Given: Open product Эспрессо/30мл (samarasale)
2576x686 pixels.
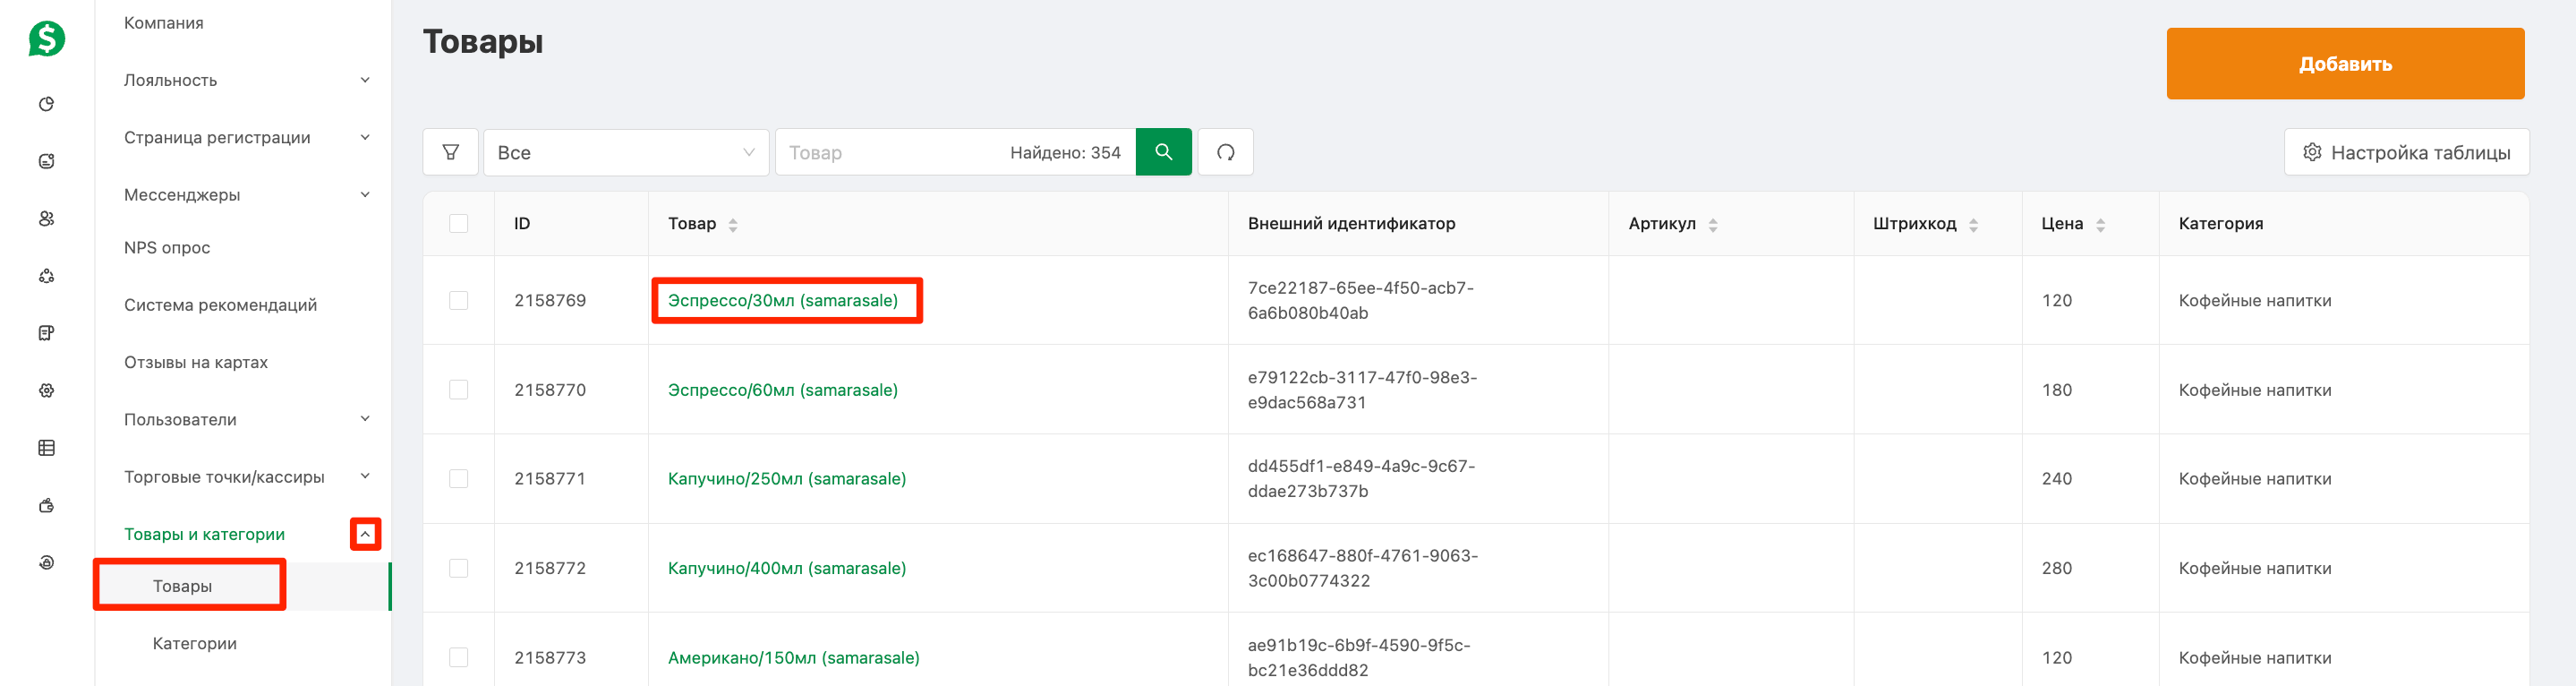Looking at the screenshot, I should click(x=783, y=300).
